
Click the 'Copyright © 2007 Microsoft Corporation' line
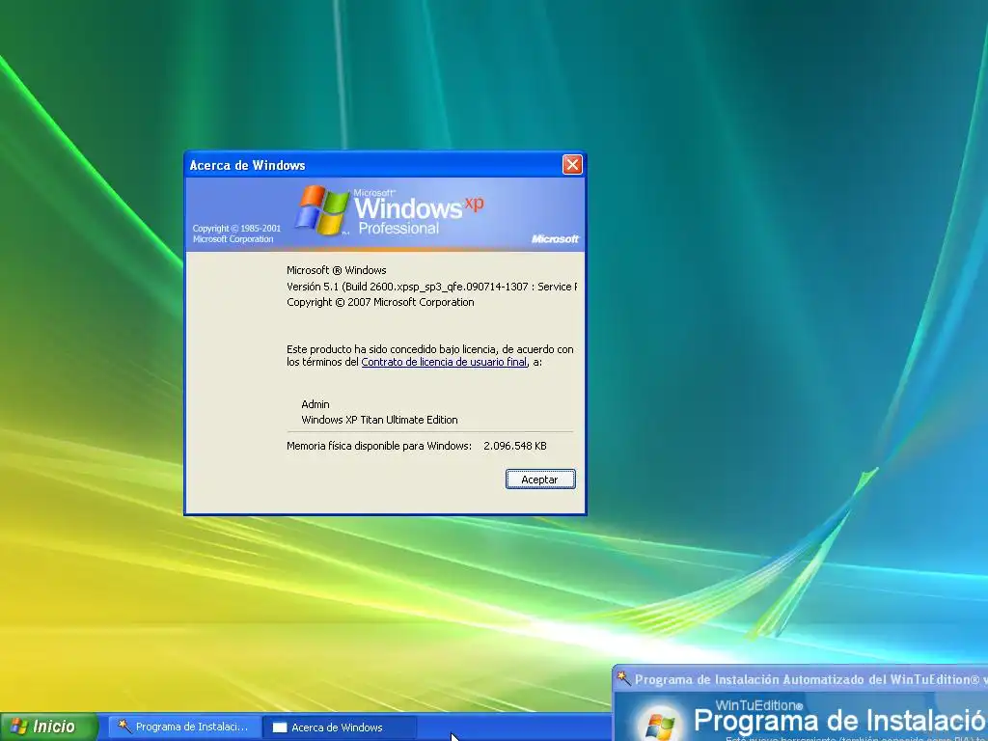380,302
